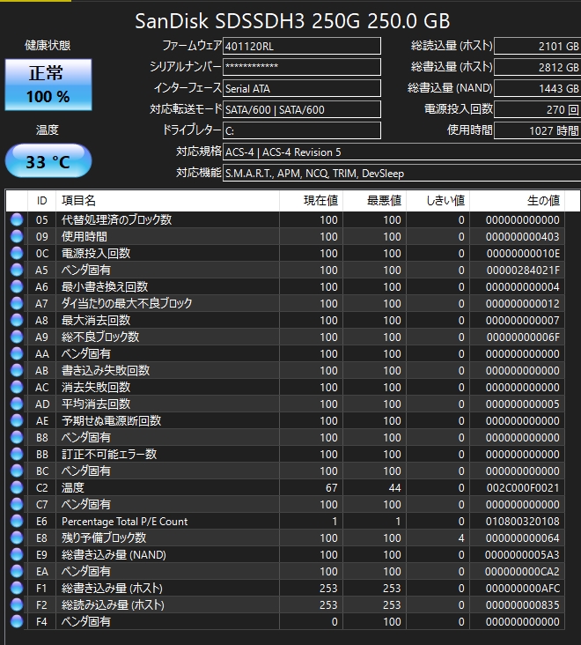Select the 総不良ブロック数 attribute name
Viewport: 581px width, 645px height.
pos(100,337)
